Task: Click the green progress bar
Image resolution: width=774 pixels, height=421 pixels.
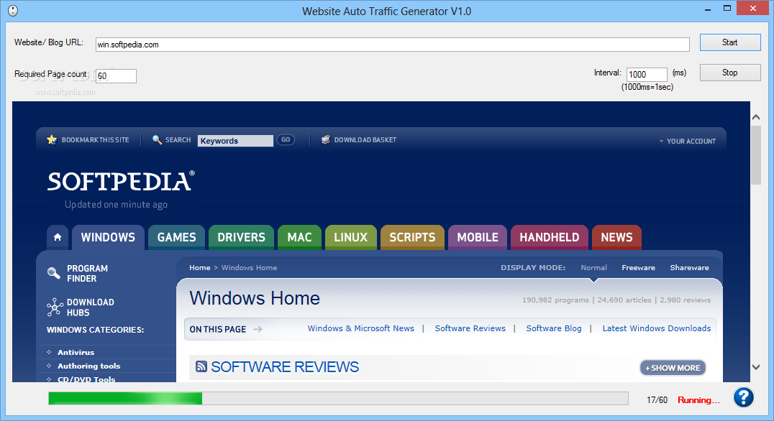Action: (125, 398)
